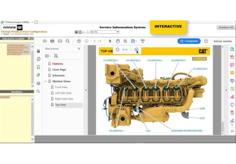Toggle the Bookmarks panel sidebar icon
236x164 pixels.
point(38,67)
